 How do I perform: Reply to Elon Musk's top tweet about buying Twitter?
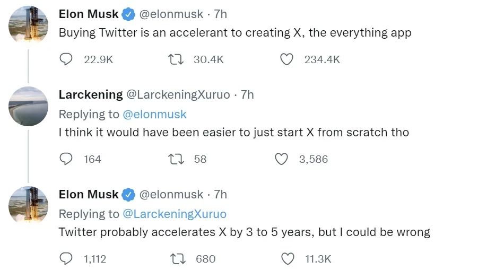66,59
